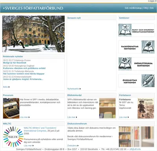Click the Översättarsektionen text label

(x=130, y=81)
